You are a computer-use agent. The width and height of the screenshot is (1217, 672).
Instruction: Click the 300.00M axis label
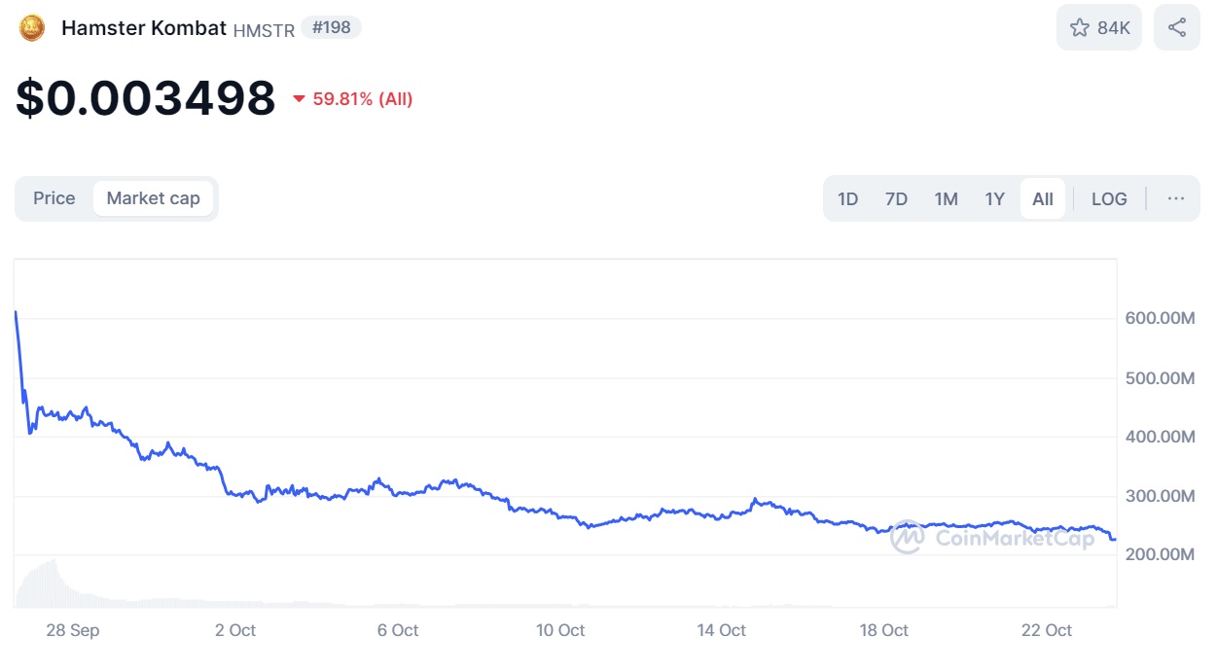(x=1160, y=496)
